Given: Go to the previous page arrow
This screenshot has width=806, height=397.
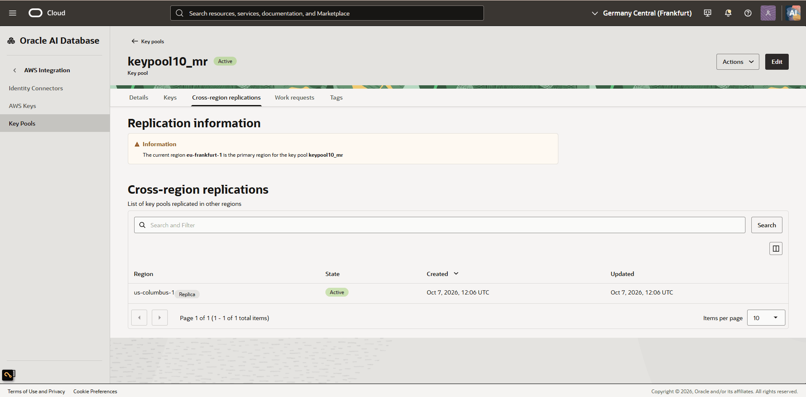Looking at the screenshot, I should click(x=139, y=318).
